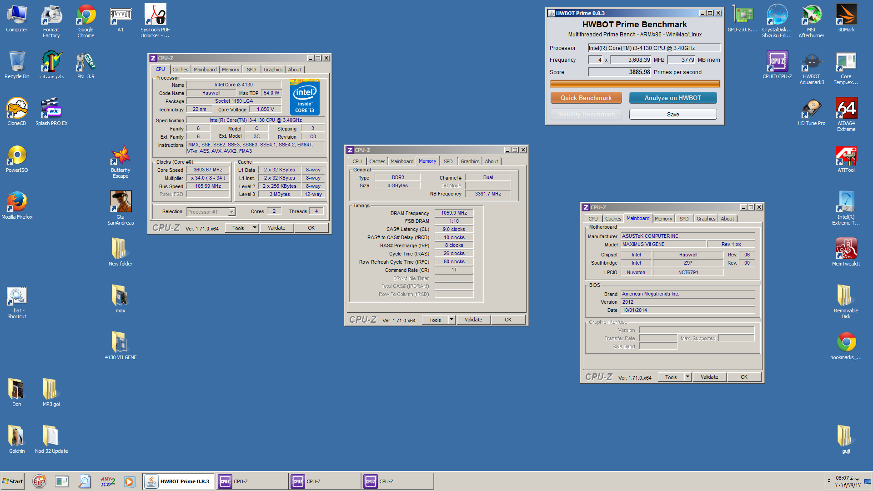The image size is (873, 491).
Task: Click the HWBOT Prime processor name field
Action: [x=653, y=48]
